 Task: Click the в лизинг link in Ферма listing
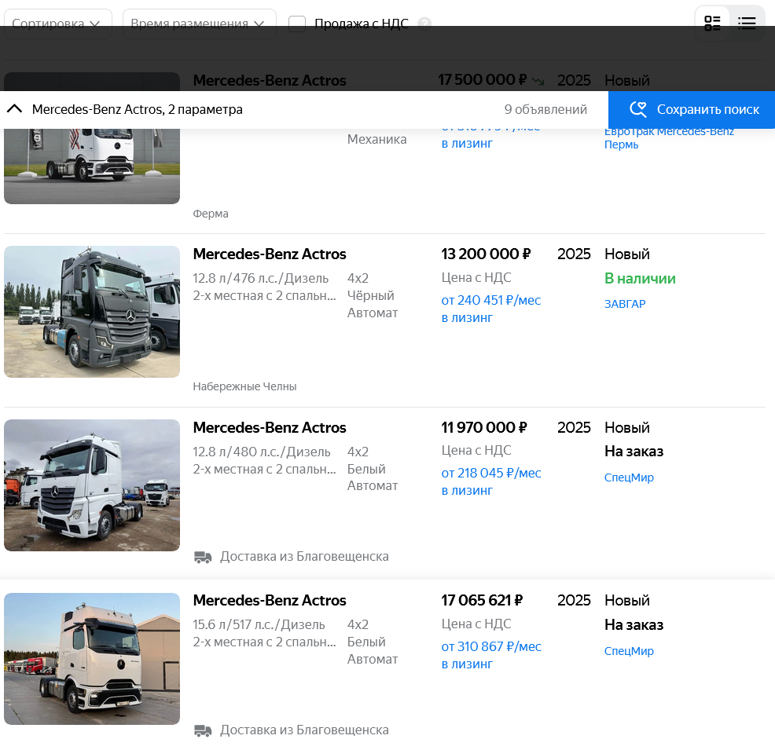(x=467, y=144)
